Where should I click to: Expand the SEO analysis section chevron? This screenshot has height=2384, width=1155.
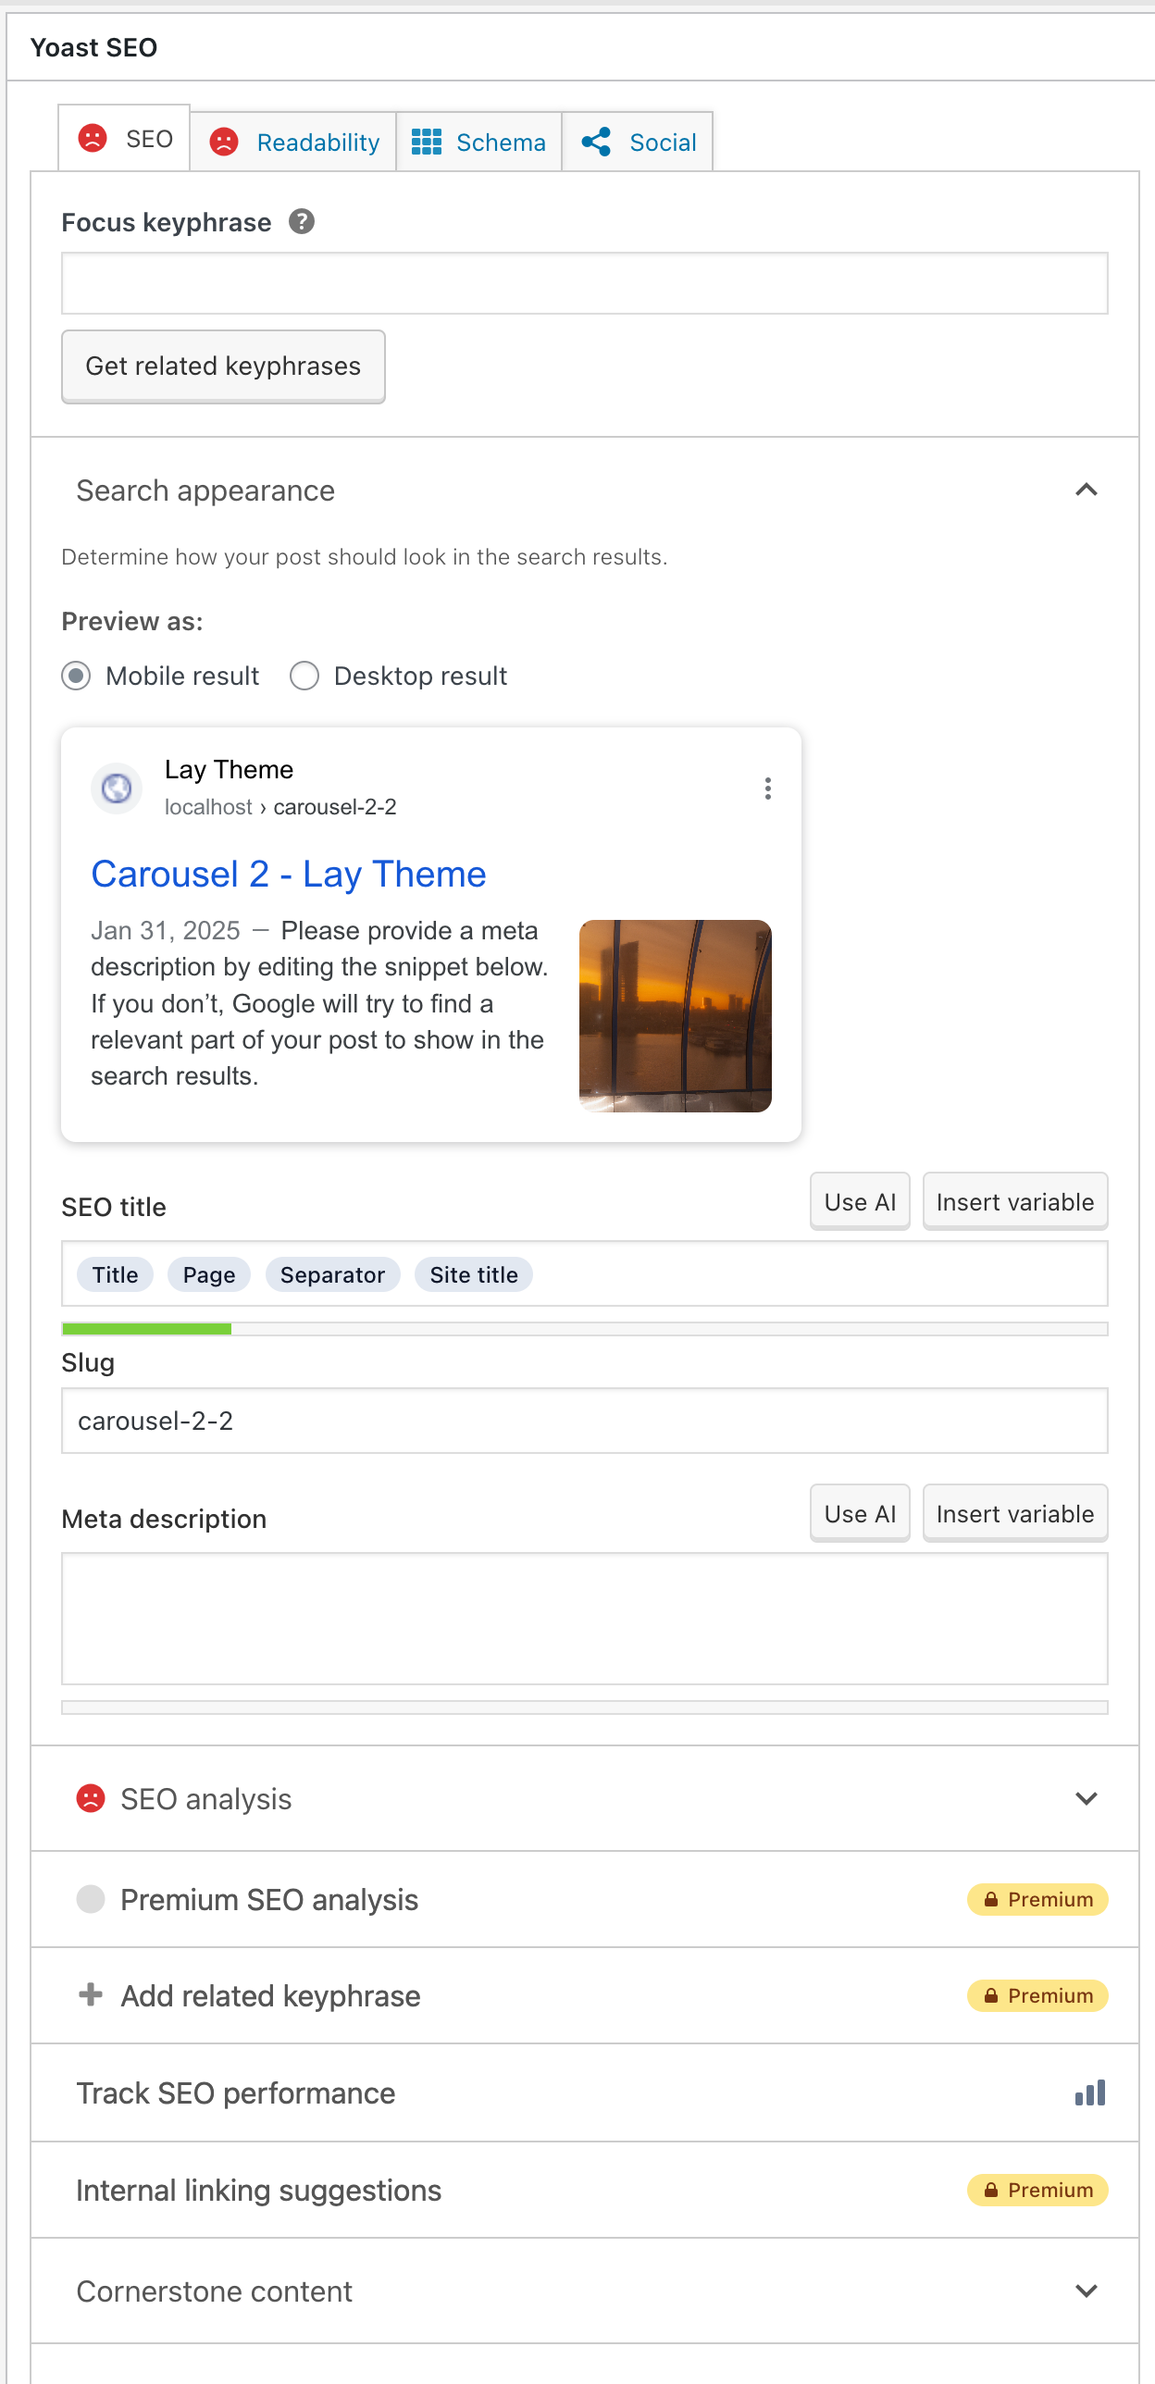pyautogui.click(x=1086, y=1798)
